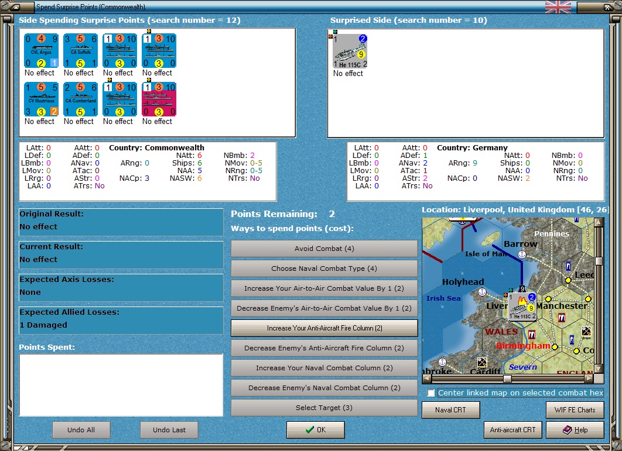Viewport: 622px width, 451px height.
Task: Click the blue factory icon above Leeds
Action: pyautogui.click(x=568, y=266)
